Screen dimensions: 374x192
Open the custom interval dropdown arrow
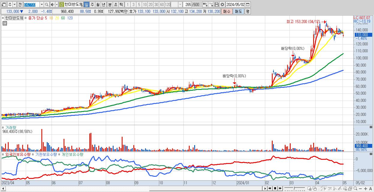(180, 4)
